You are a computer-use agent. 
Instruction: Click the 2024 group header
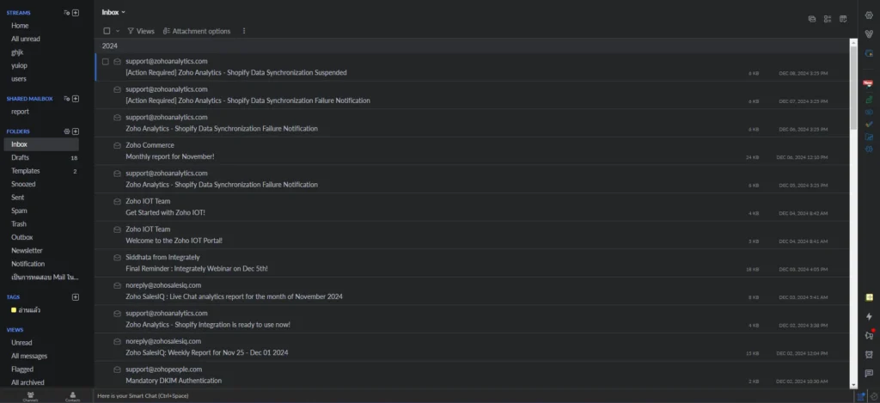point(472,46)
